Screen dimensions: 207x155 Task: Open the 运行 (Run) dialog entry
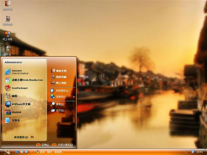[x=60, y=110]
